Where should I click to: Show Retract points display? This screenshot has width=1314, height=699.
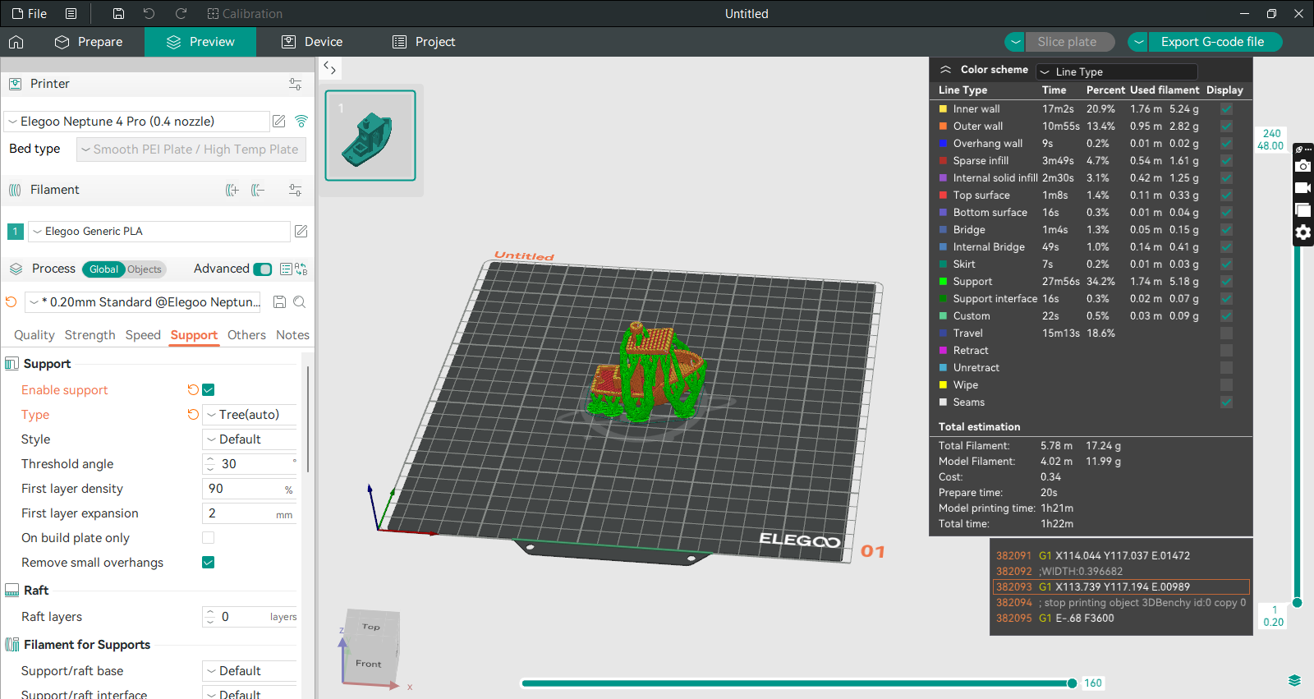[1226, 350]
